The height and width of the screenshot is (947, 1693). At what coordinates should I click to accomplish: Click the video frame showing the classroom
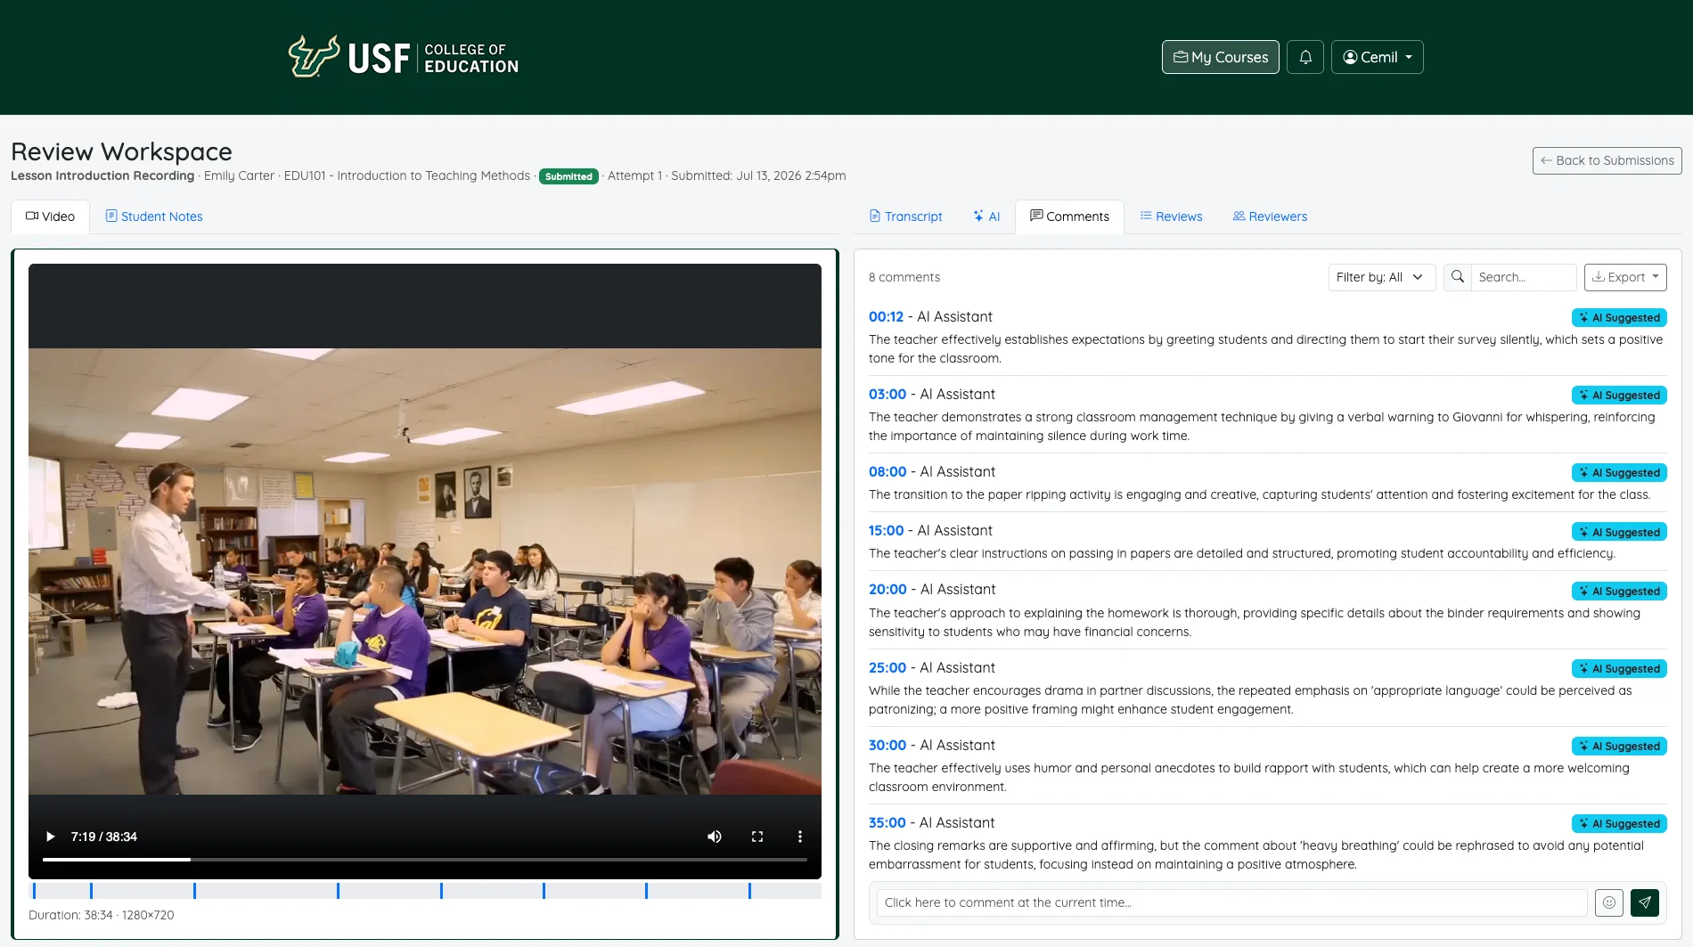click(x=425, y=571)
